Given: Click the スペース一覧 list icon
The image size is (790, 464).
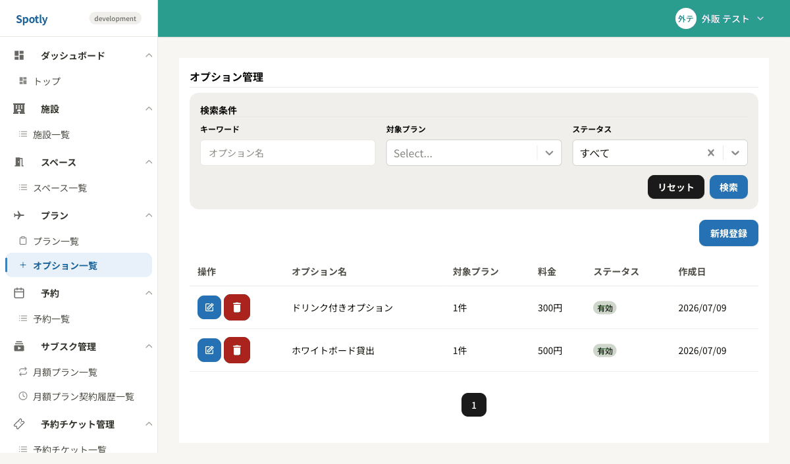Looking at the screenshot, I should point(23,188).
